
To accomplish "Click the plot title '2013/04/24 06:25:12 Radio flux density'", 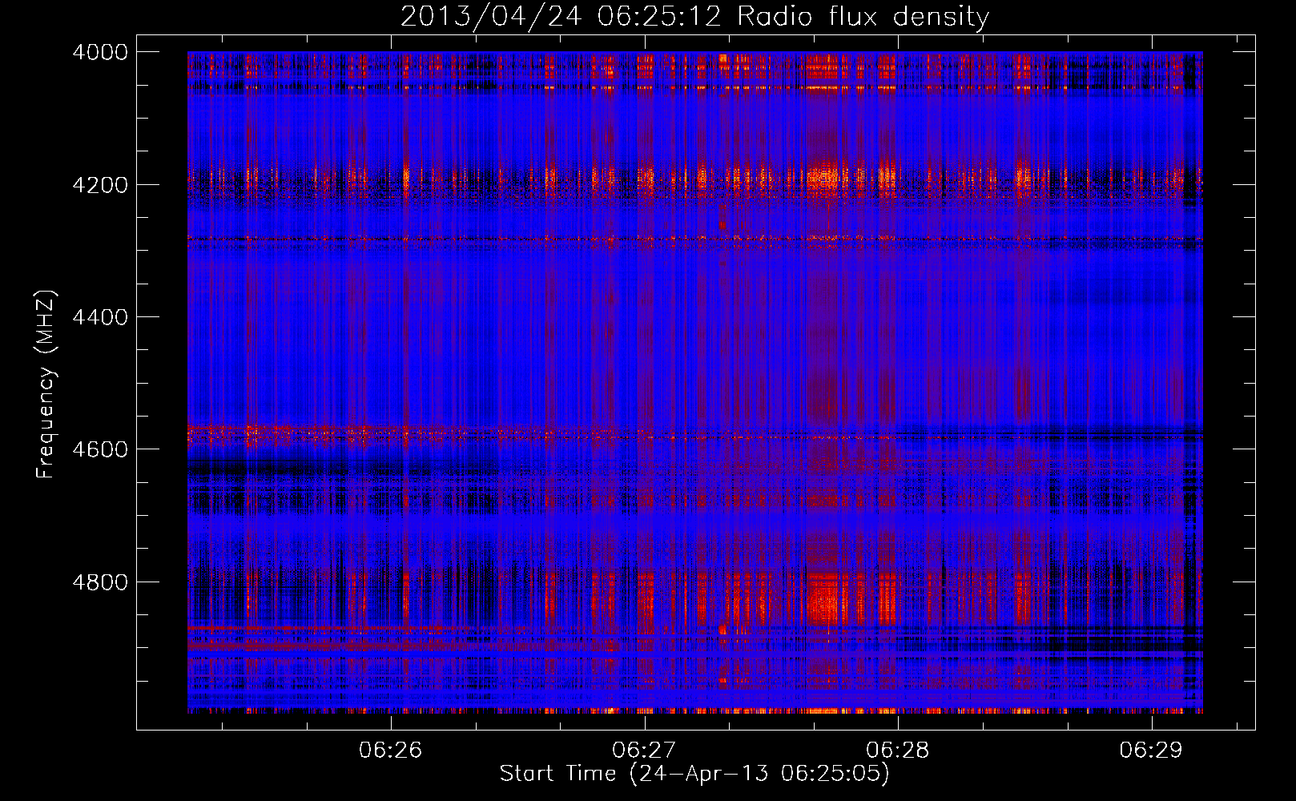I will (694, 17).
